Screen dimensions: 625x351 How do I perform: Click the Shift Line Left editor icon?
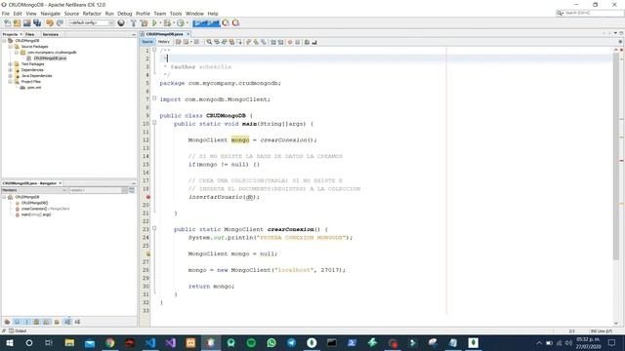click(x=273, y=42)
